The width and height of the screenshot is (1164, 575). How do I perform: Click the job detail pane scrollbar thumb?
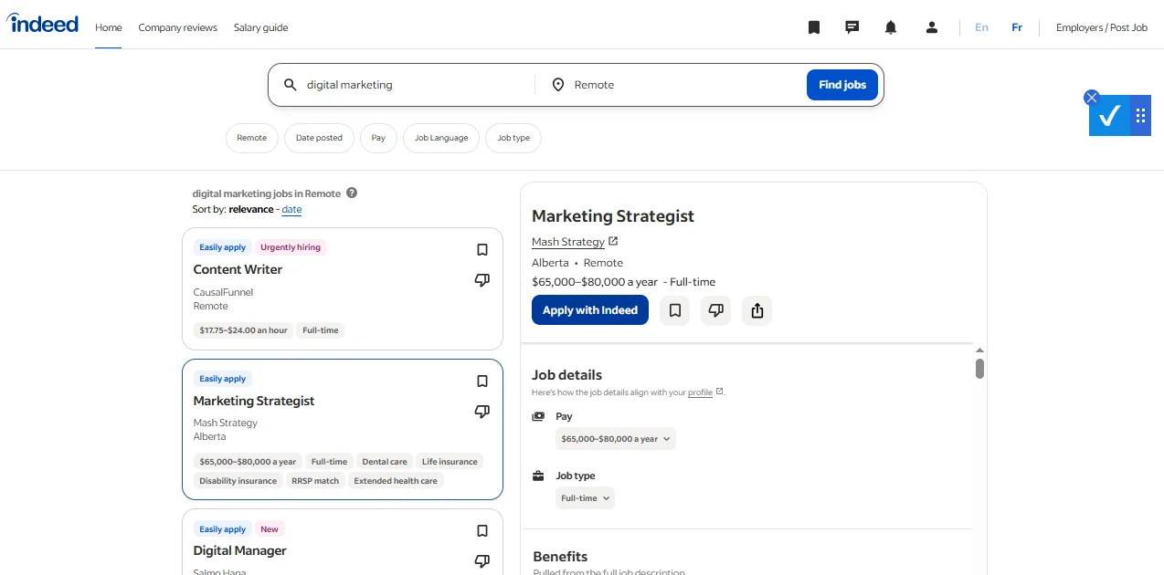coord(979,369)
